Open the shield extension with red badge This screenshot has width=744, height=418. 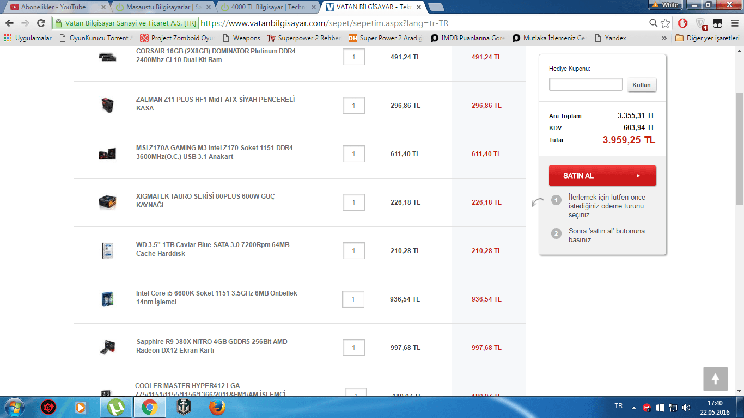701,24
